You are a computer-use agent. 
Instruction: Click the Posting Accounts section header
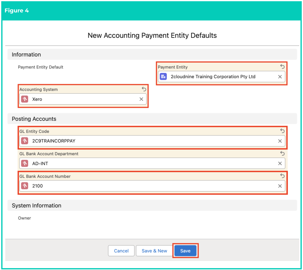point(152,119)
